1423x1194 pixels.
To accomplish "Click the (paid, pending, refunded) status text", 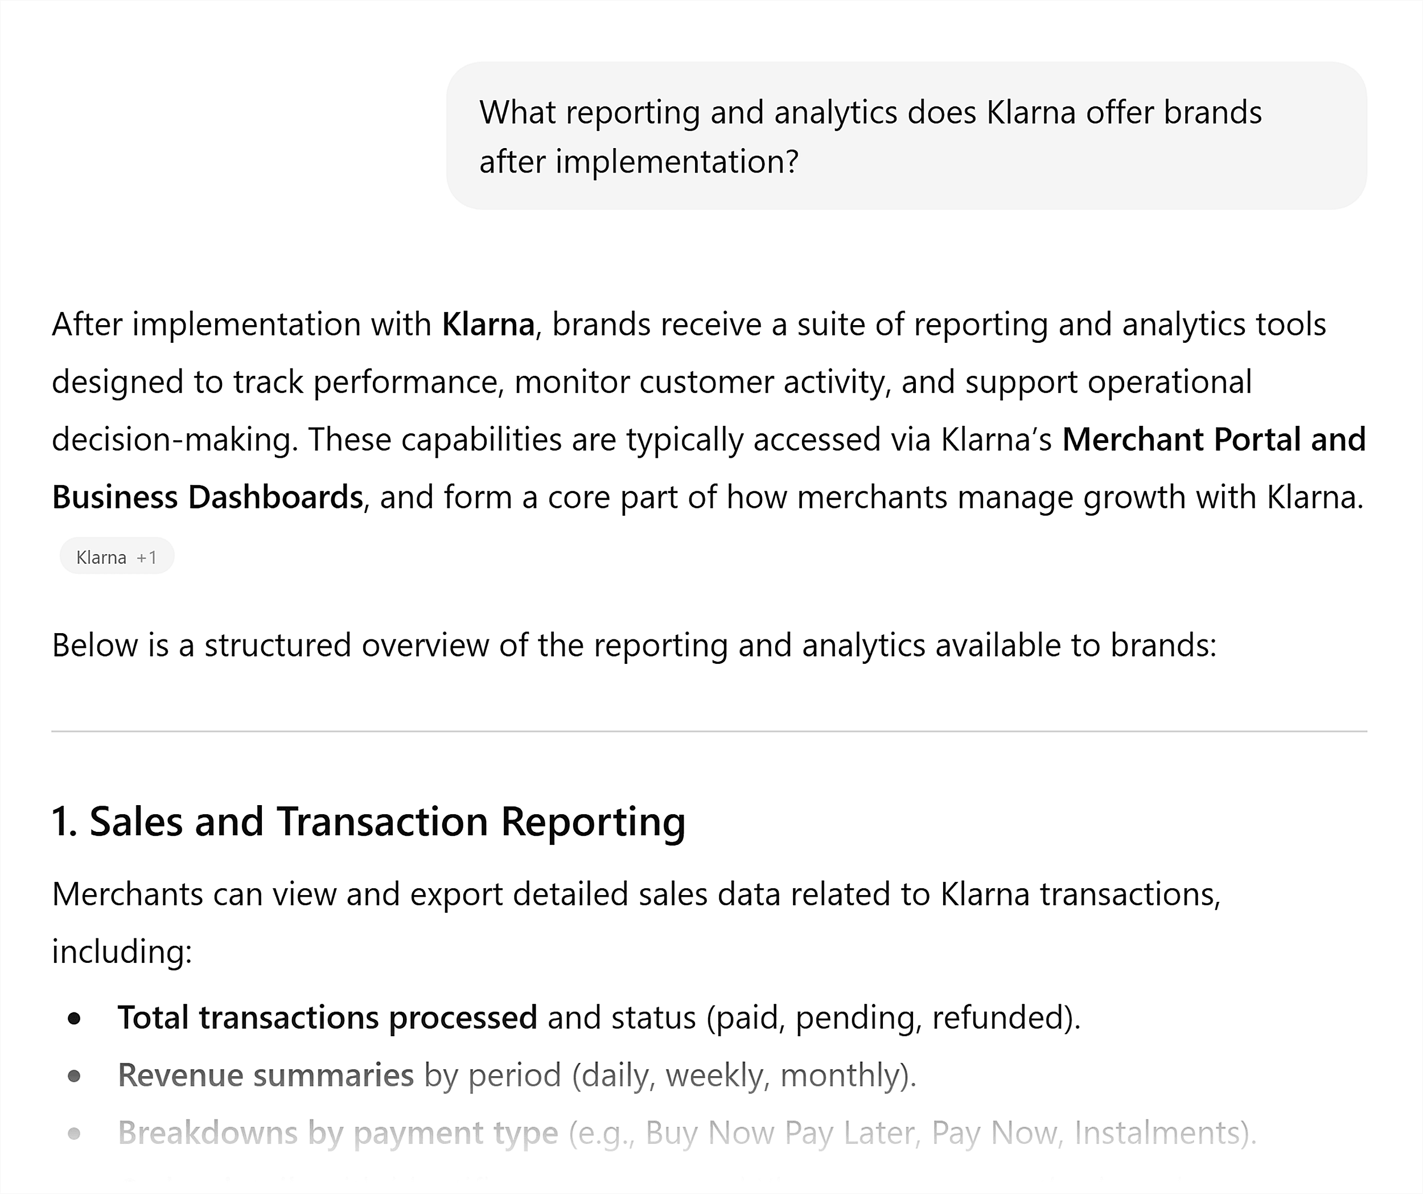I will 893,1017.
